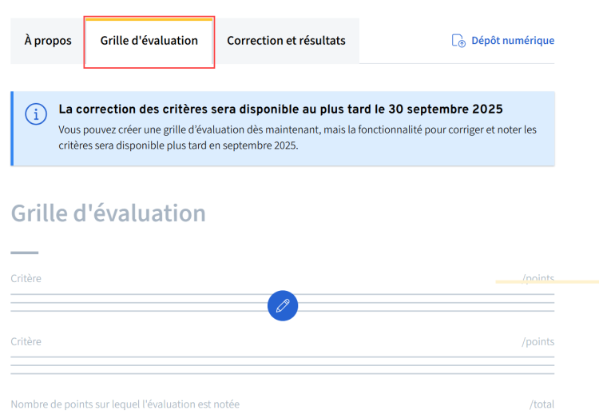
Task: Click the second Critère field
Action: [26, 341]
